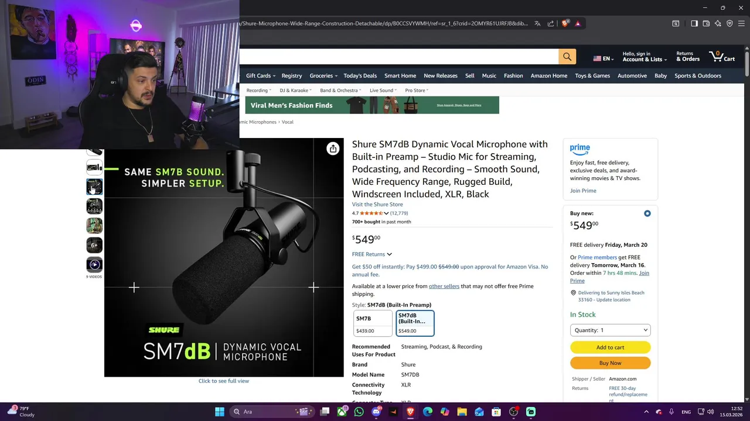Click the Brave Shields lion icon

(565, 23)
